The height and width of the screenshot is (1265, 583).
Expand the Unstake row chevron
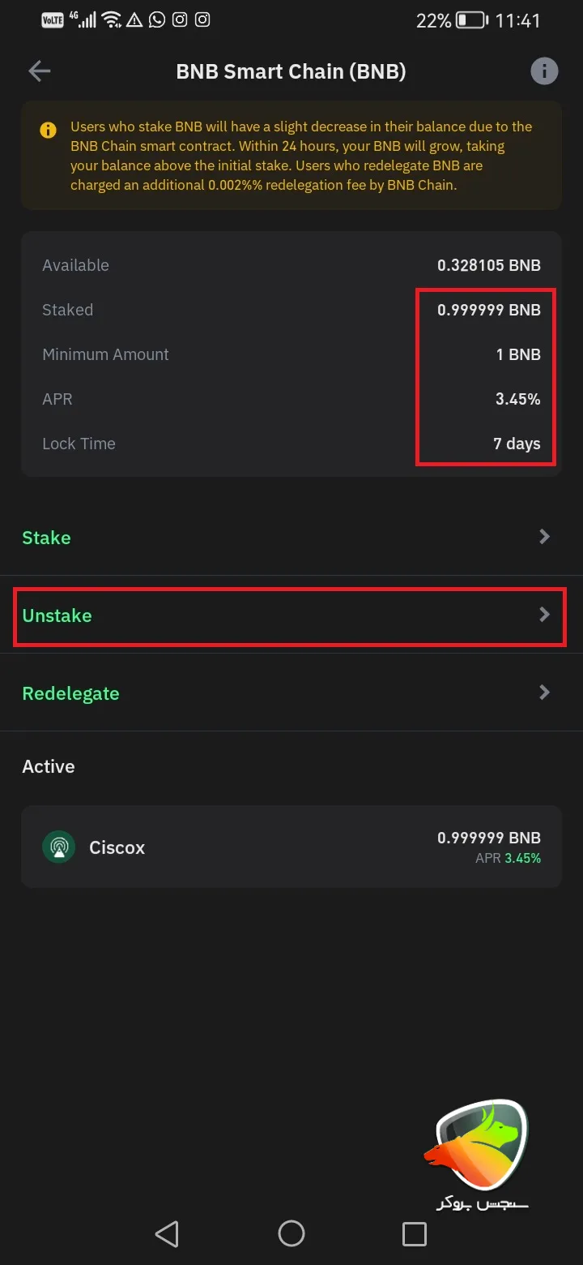[x=545, y=615]
